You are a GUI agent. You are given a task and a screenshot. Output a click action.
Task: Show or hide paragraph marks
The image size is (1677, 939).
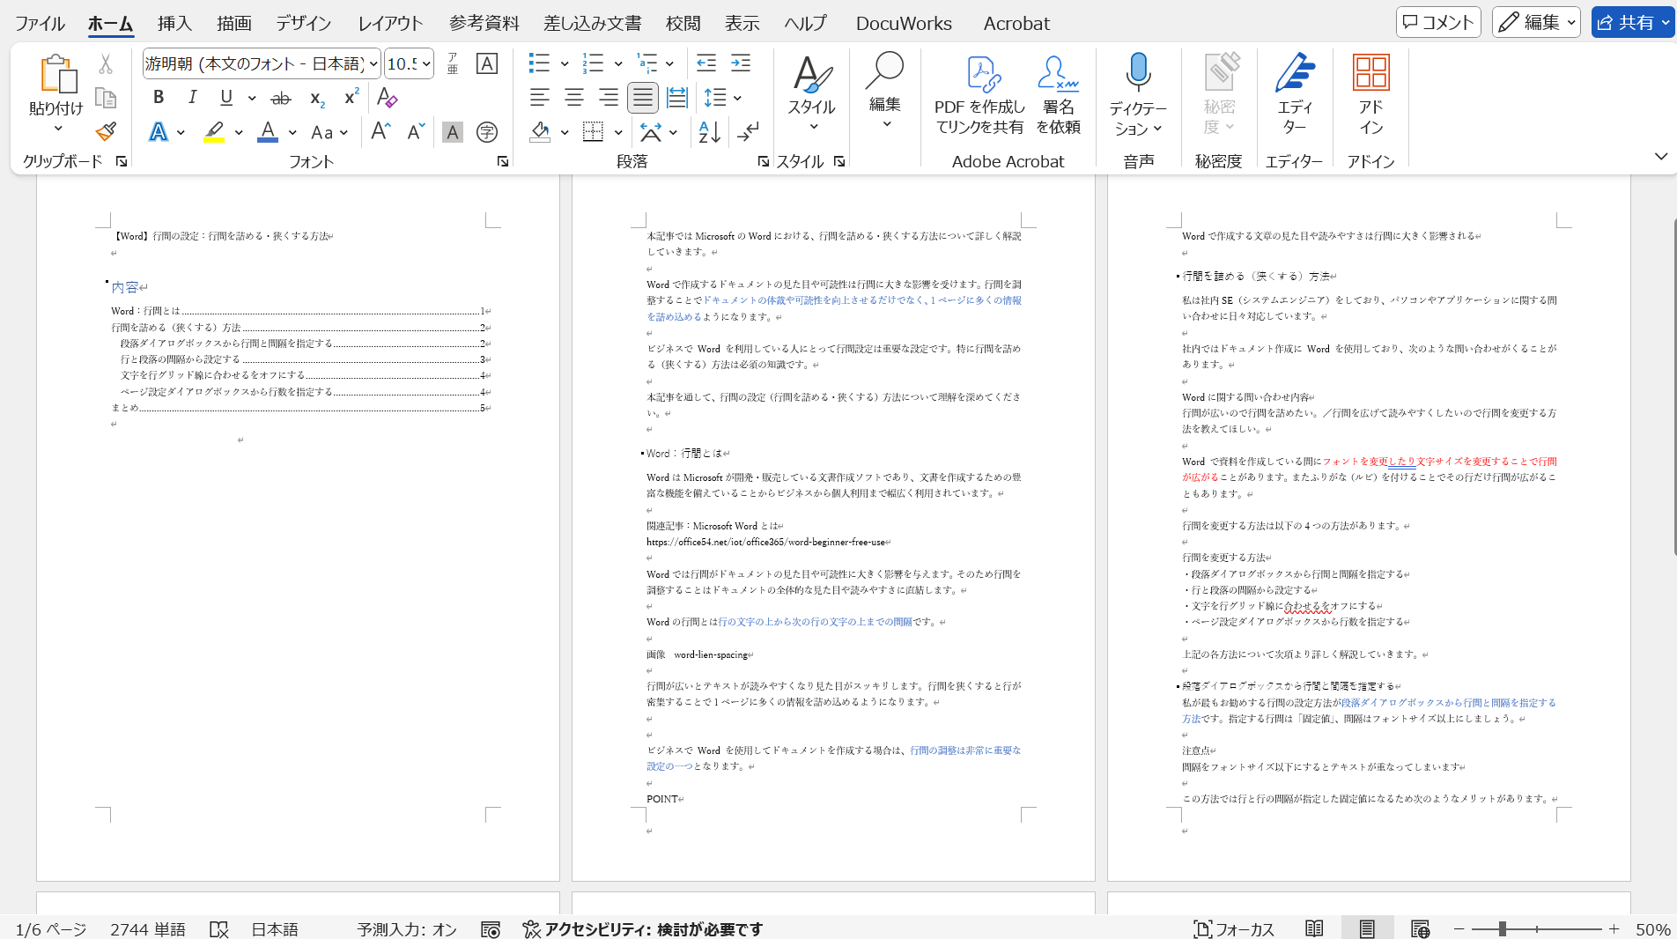point(748,132)
